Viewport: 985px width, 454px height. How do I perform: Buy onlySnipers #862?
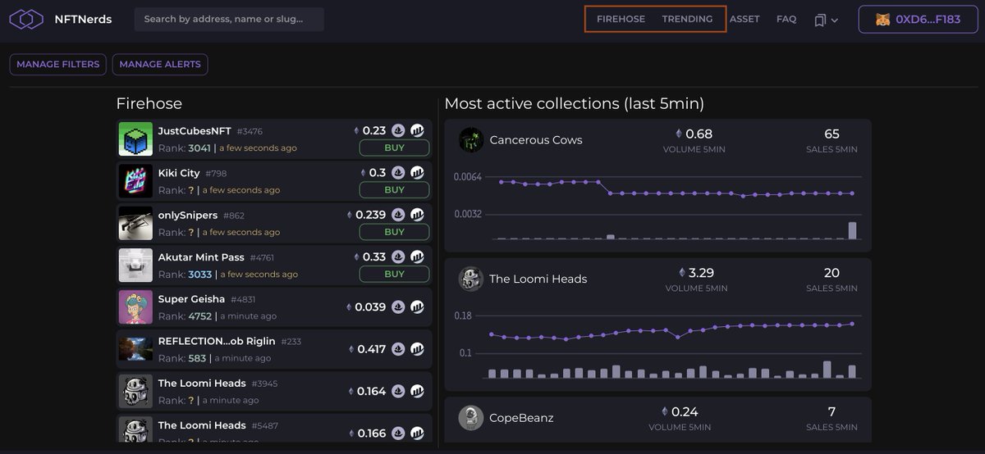[394, 232]
